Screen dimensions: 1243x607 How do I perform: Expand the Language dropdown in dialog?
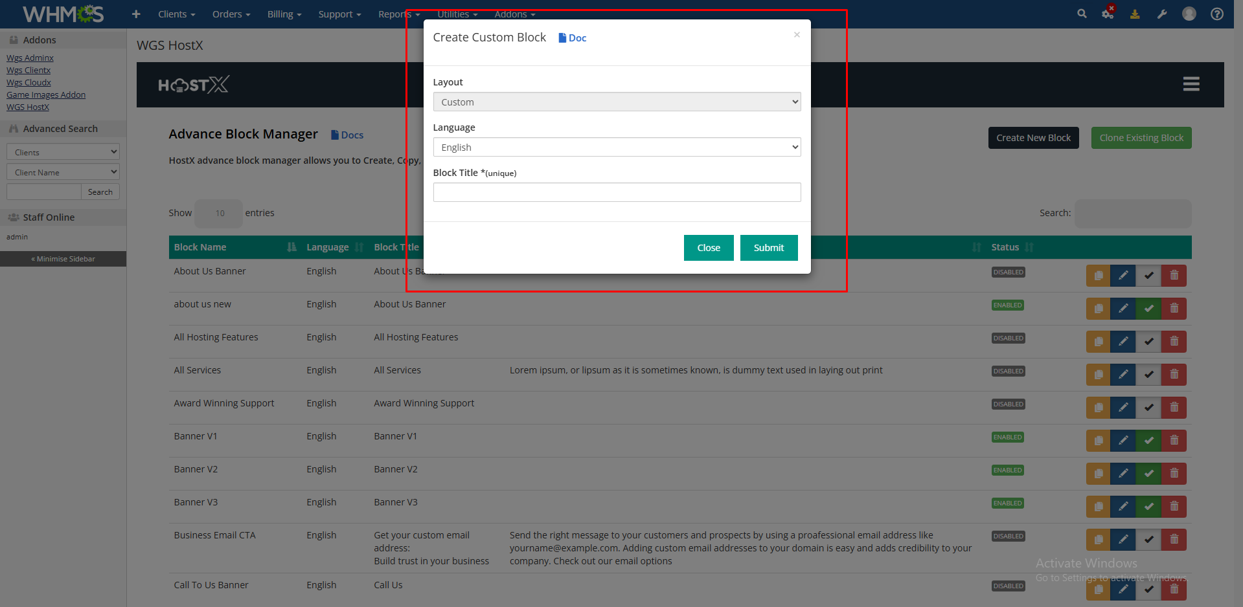click(x=617, y=148)
